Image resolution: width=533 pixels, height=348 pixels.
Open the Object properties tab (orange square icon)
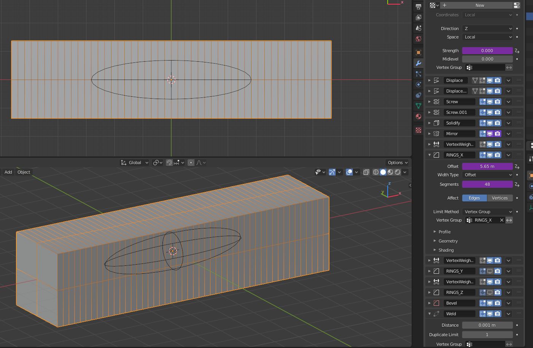pos(418,53)
